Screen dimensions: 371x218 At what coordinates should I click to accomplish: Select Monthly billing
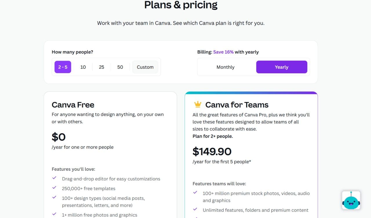[x=225, y=67]
